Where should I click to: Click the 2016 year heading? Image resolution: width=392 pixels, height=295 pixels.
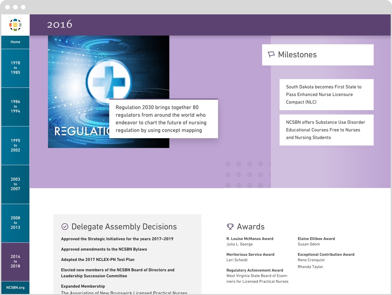coord(60,25)
